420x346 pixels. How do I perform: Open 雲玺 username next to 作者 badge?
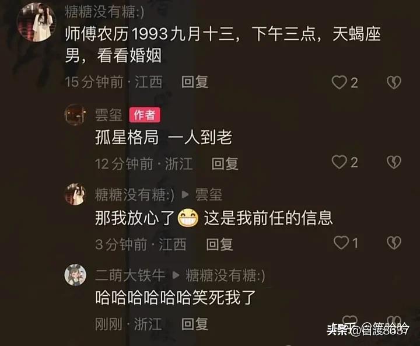click(108, 115)
